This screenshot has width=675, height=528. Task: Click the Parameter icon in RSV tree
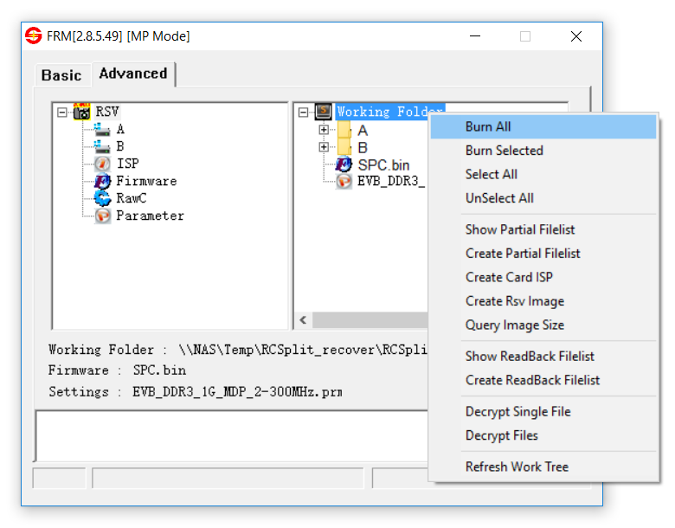coord(102,216)
